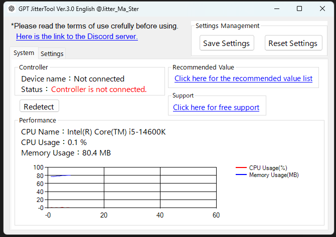Open the Settings tab
Viewport: 336px width, 237px height.
52,53
